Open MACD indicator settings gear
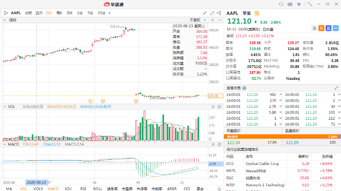The image size is (341, 191). coord(220,145)
